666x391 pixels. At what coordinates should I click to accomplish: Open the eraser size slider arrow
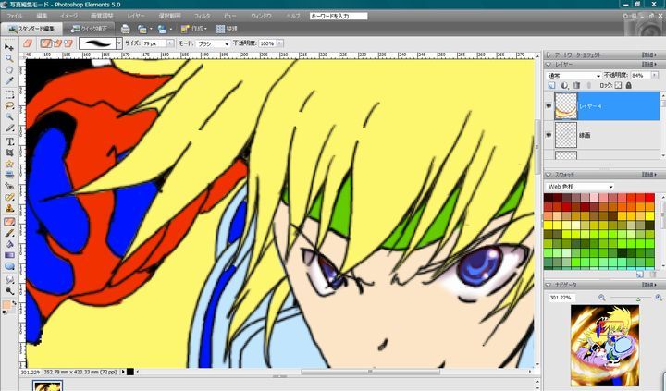click(x=170, y=43)
